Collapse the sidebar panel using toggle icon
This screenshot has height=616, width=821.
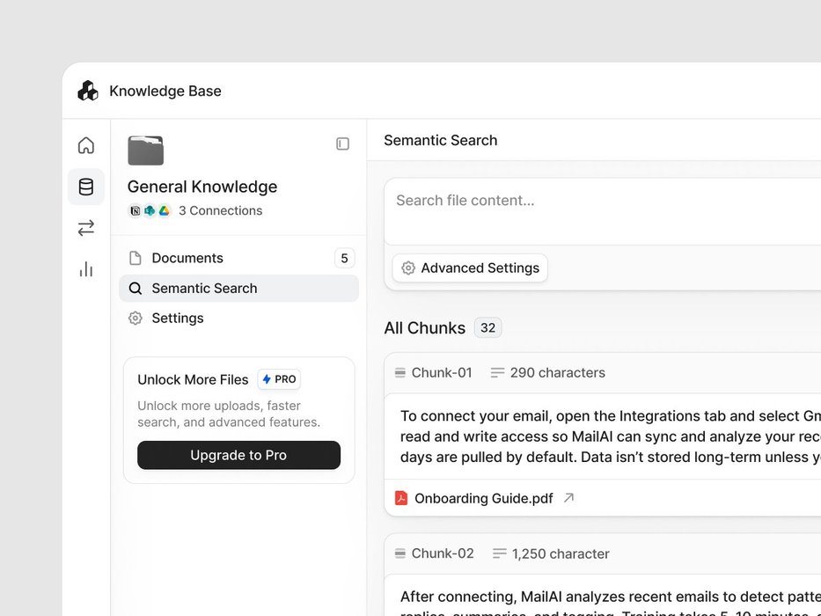(343, 143)
